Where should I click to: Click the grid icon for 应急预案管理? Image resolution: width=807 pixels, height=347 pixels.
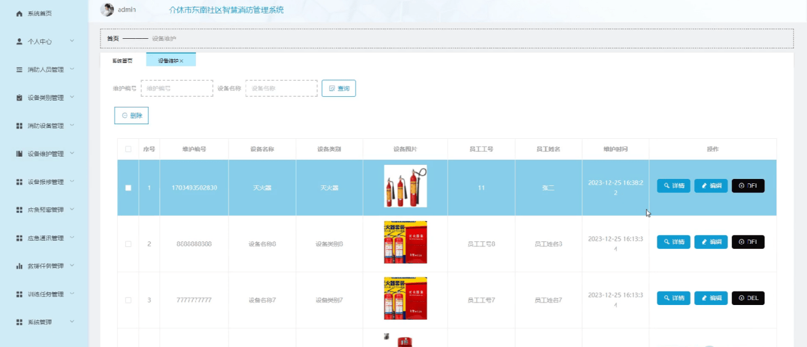(19, 210)
